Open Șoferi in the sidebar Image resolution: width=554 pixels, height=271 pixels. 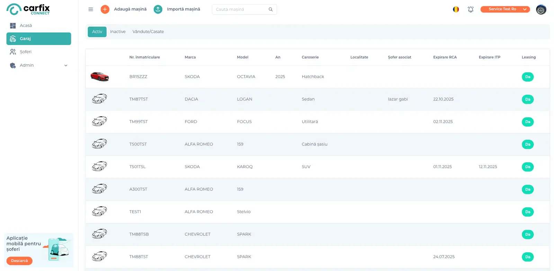(26, 52)
